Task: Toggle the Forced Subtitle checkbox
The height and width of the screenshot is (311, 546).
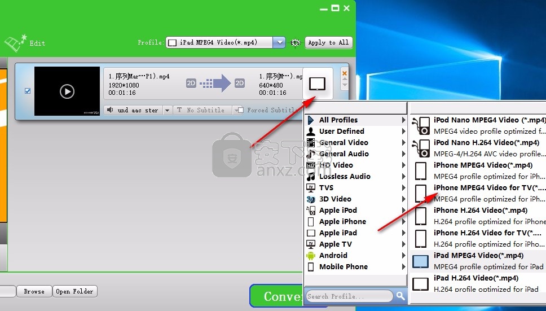Action: coord(240,110)
